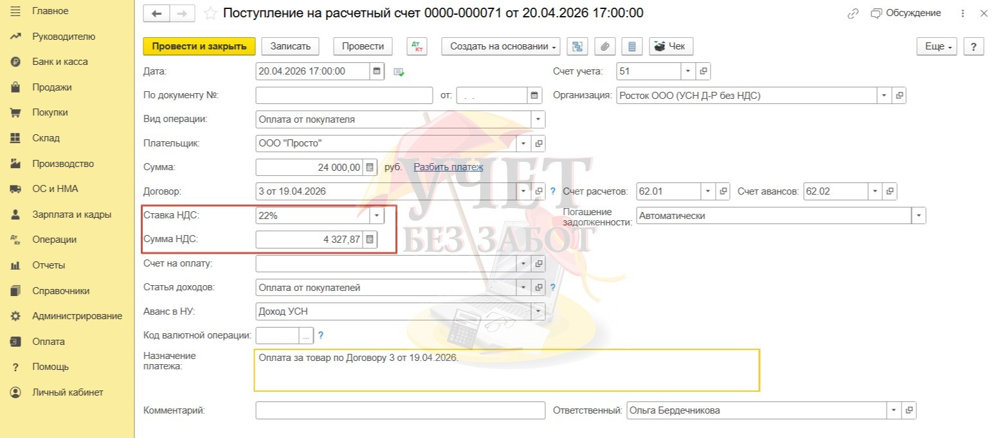The width and height of the screenshot is (998, 438).
Task: Expand the Вид операции dropdown
Action: (x=538, y=119)
